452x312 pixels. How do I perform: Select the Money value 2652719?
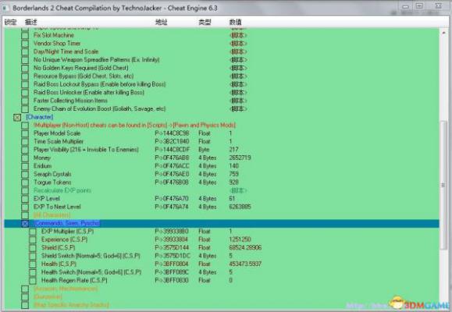(240, 158)
